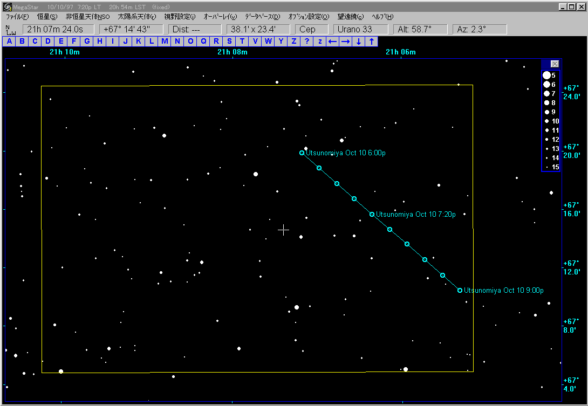The height and width of the screenshot is (406, 588).
Task: Click track marker at Utsunomiya Oct 10 7:20p
Action: click(x=372, y=215)
